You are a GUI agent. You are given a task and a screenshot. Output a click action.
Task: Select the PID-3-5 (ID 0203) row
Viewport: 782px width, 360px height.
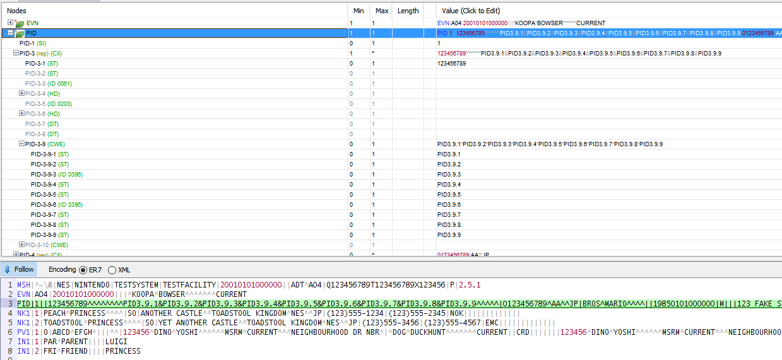coord(174,104)
